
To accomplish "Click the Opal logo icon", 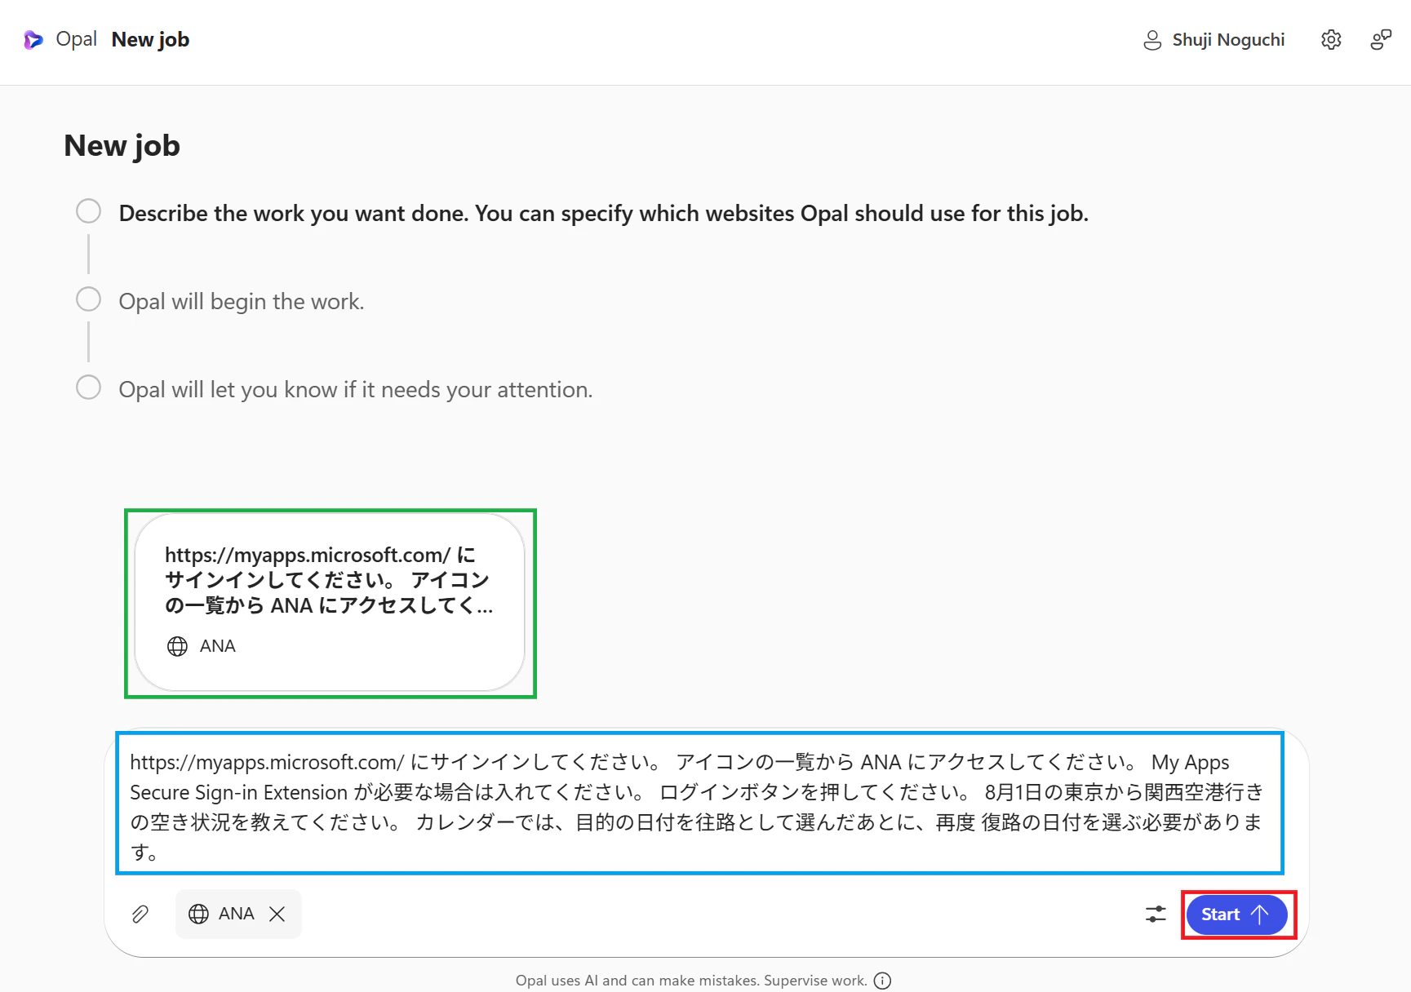I will tap(33, 40).
